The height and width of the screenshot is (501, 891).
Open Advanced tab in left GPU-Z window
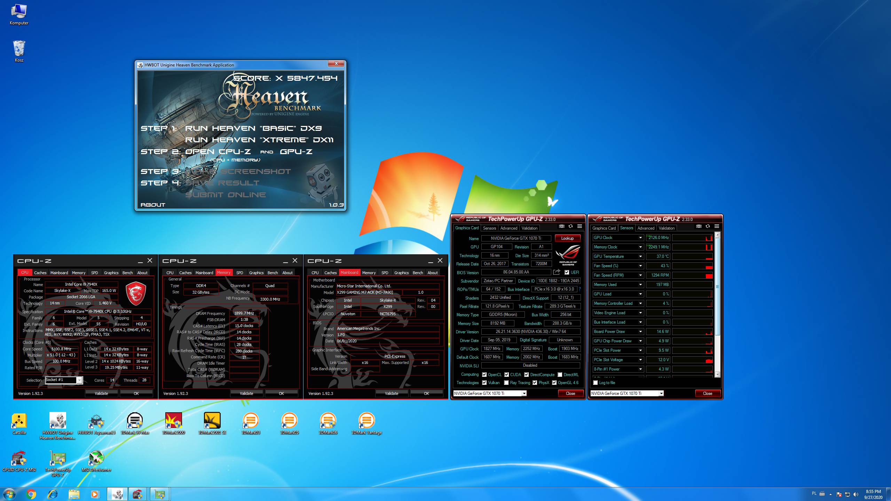pyautogui.click(x=508, y=228)
